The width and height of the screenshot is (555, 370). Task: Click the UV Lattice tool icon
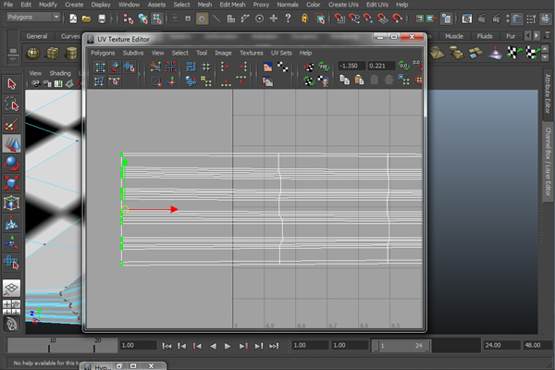(100, 67)
